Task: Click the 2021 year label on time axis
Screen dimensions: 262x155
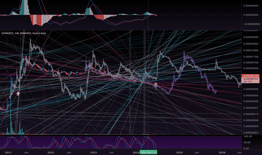Action: [x=8, y=152]
